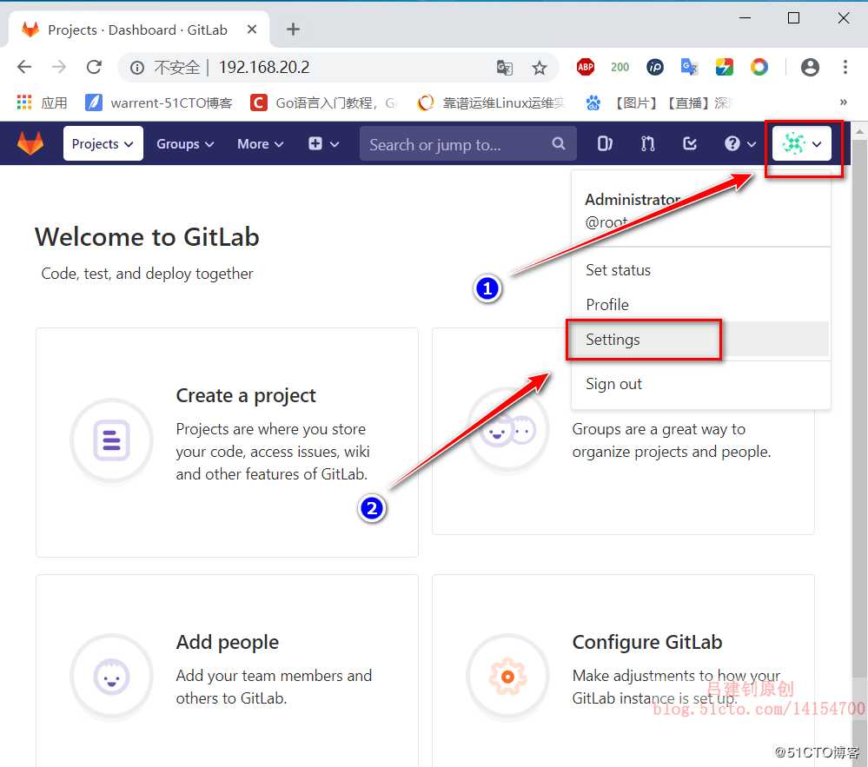Open a new browser tab
This screenshot has height=767, width=868.
pyautogui.click(x=293, y=30)
